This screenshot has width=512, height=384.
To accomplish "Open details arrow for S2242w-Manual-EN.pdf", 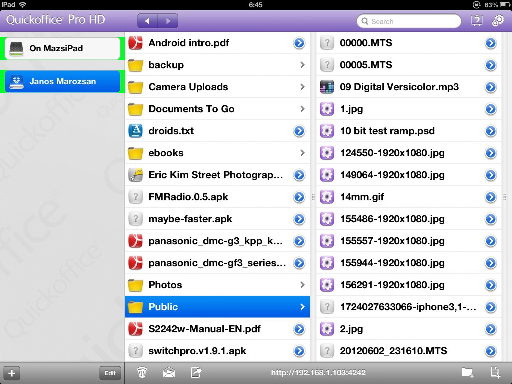I will pos(299,329).
